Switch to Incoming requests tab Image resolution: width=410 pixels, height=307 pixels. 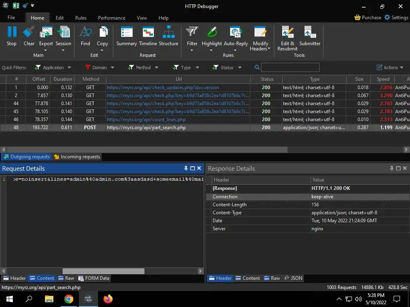tap(77, 157)
